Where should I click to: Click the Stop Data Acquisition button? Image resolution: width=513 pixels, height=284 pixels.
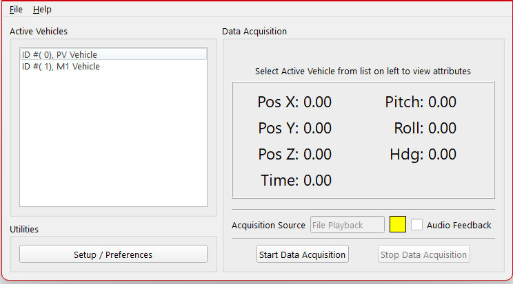click(x=424, y=254)
